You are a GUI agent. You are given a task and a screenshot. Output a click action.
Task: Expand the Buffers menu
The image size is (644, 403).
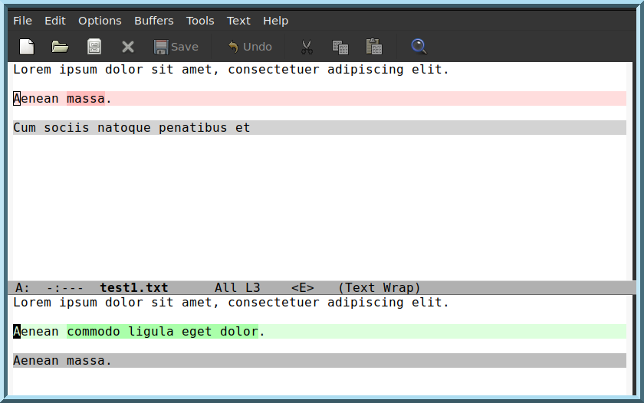coord(153,21)
